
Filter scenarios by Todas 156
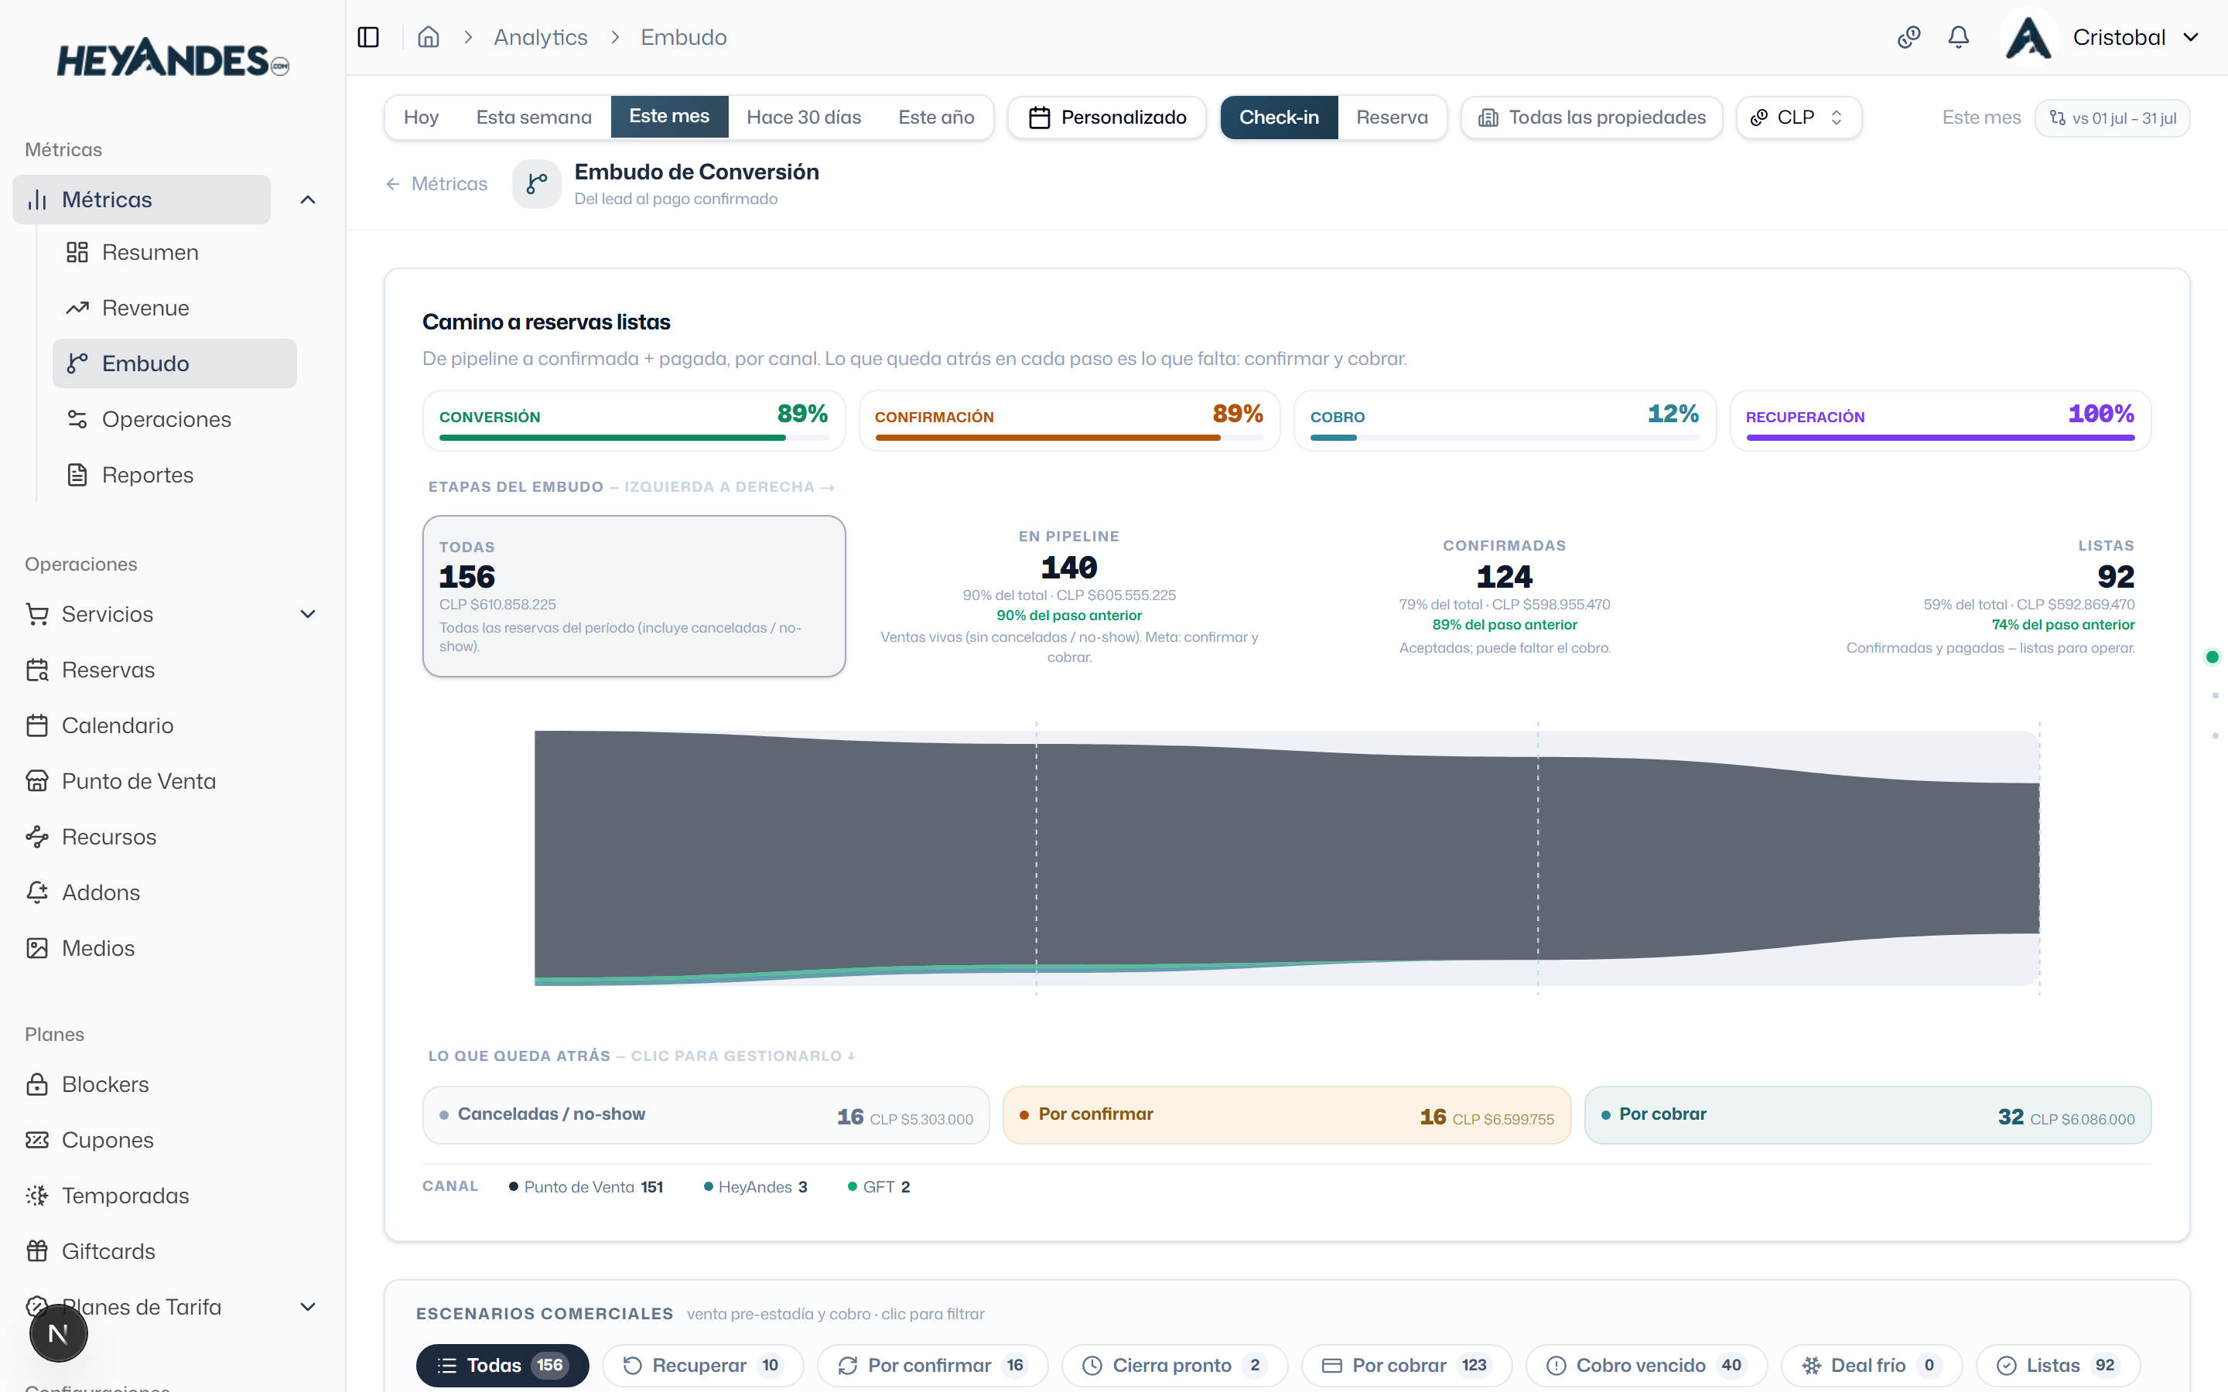tap(503, 1365)
